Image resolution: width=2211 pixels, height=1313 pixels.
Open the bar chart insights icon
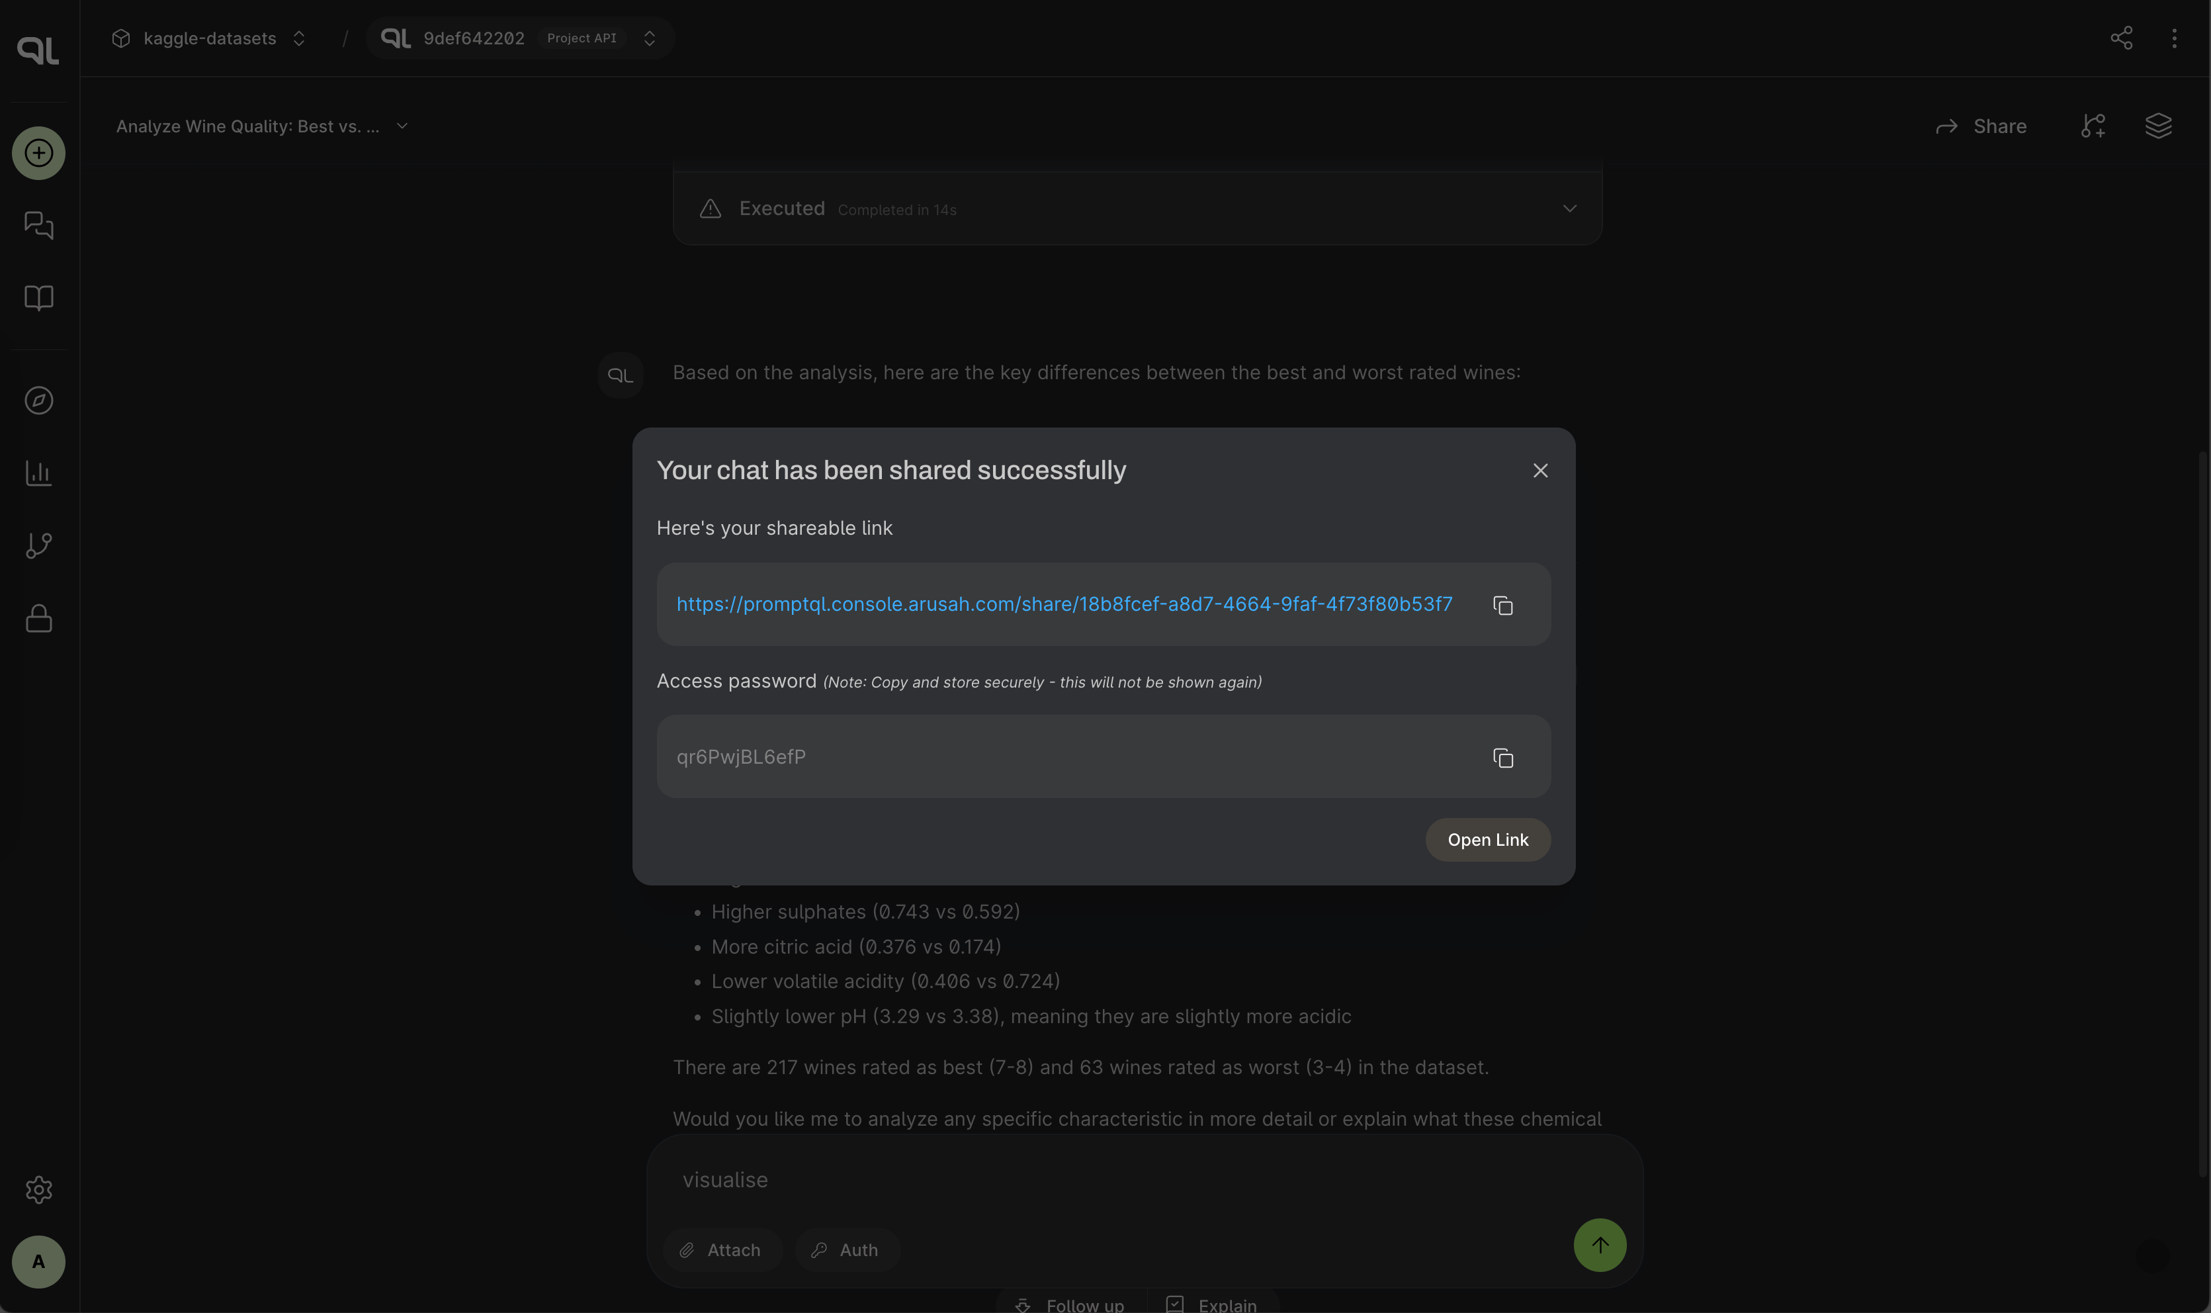pyautogui.click(x=38, y=473)
